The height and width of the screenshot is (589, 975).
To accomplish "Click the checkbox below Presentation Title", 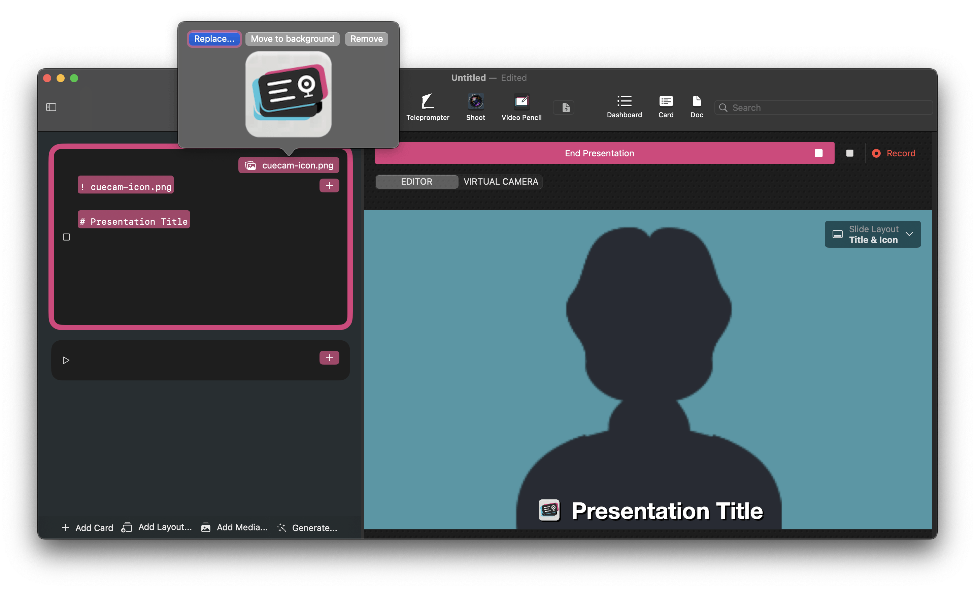I will [66, 237].
